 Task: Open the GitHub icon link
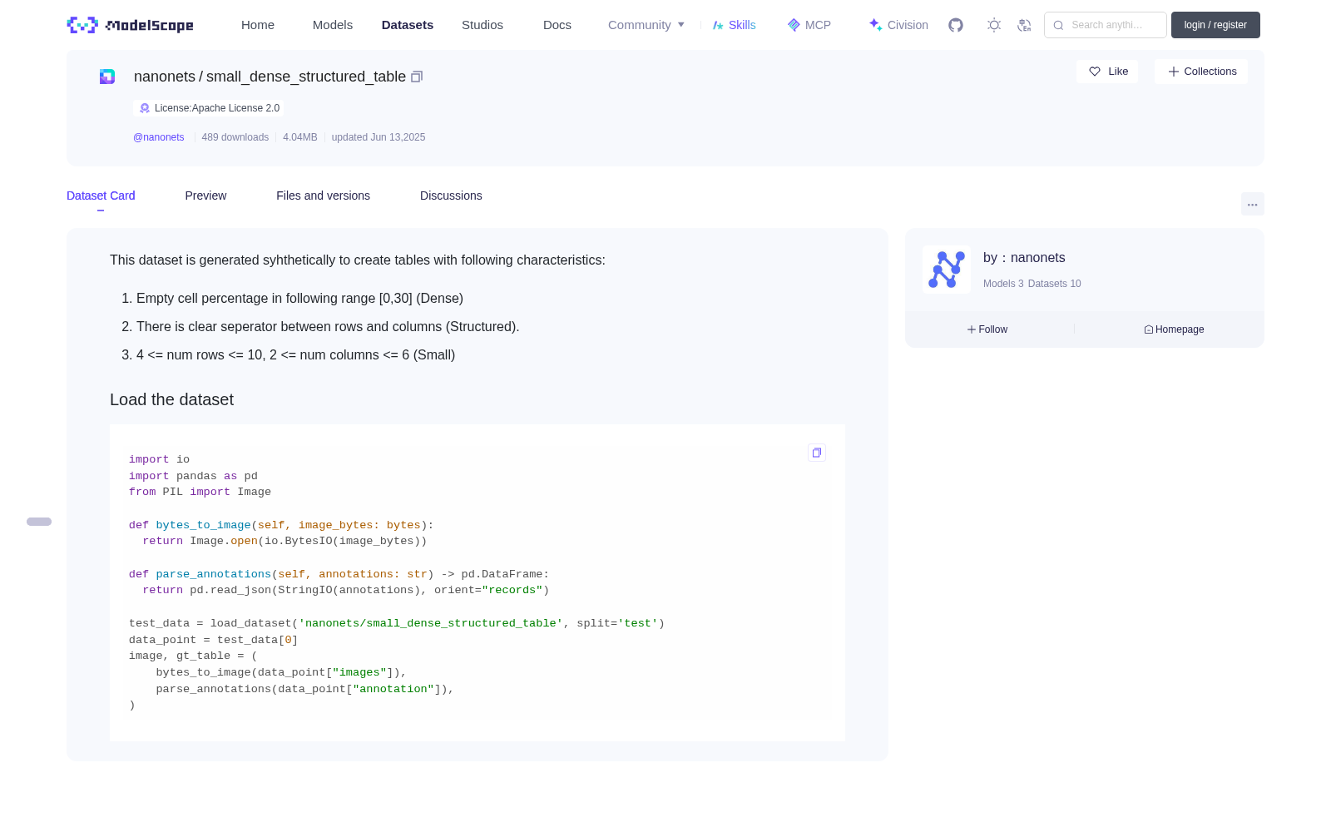[956, 25]
